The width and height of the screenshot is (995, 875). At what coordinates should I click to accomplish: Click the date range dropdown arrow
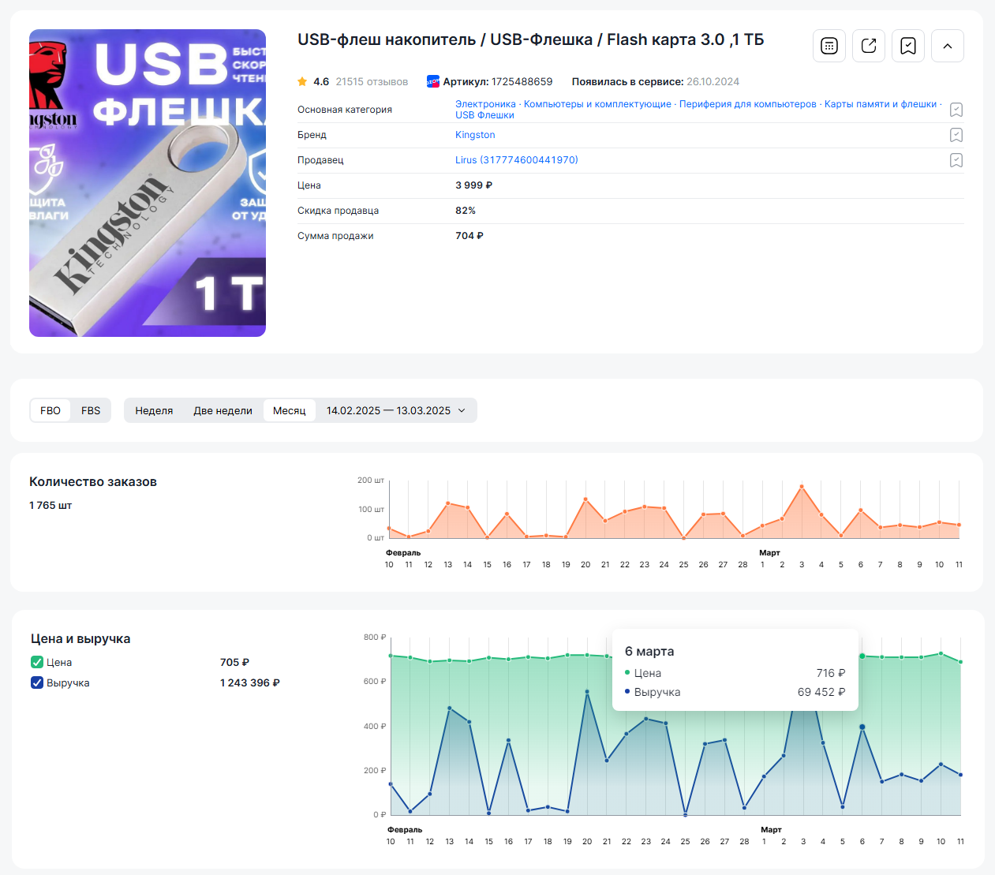coord(462,410)
